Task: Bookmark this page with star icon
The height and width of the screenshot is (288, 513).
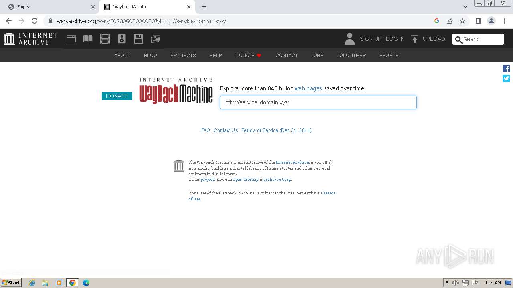Action: pos(463,21)
